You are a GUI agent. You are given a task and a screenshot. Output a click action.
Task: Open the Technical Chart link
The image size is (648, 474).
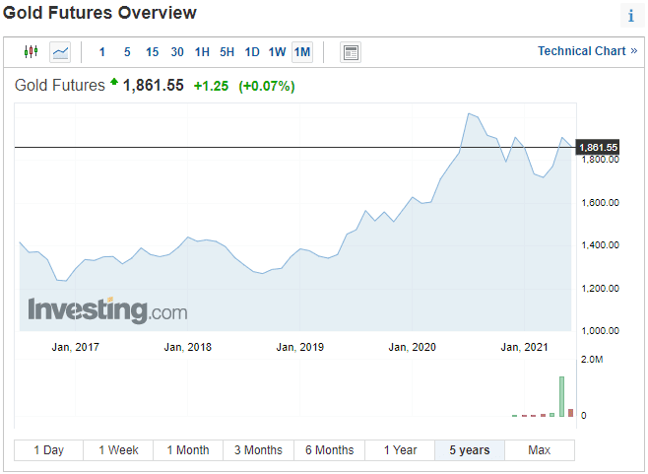587,51
